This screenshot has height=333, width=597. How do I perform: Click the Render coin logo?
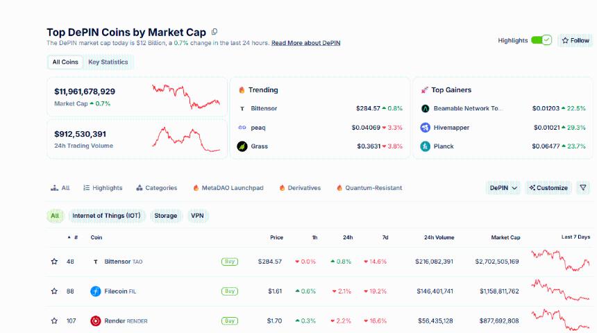[x=96, y=321]
